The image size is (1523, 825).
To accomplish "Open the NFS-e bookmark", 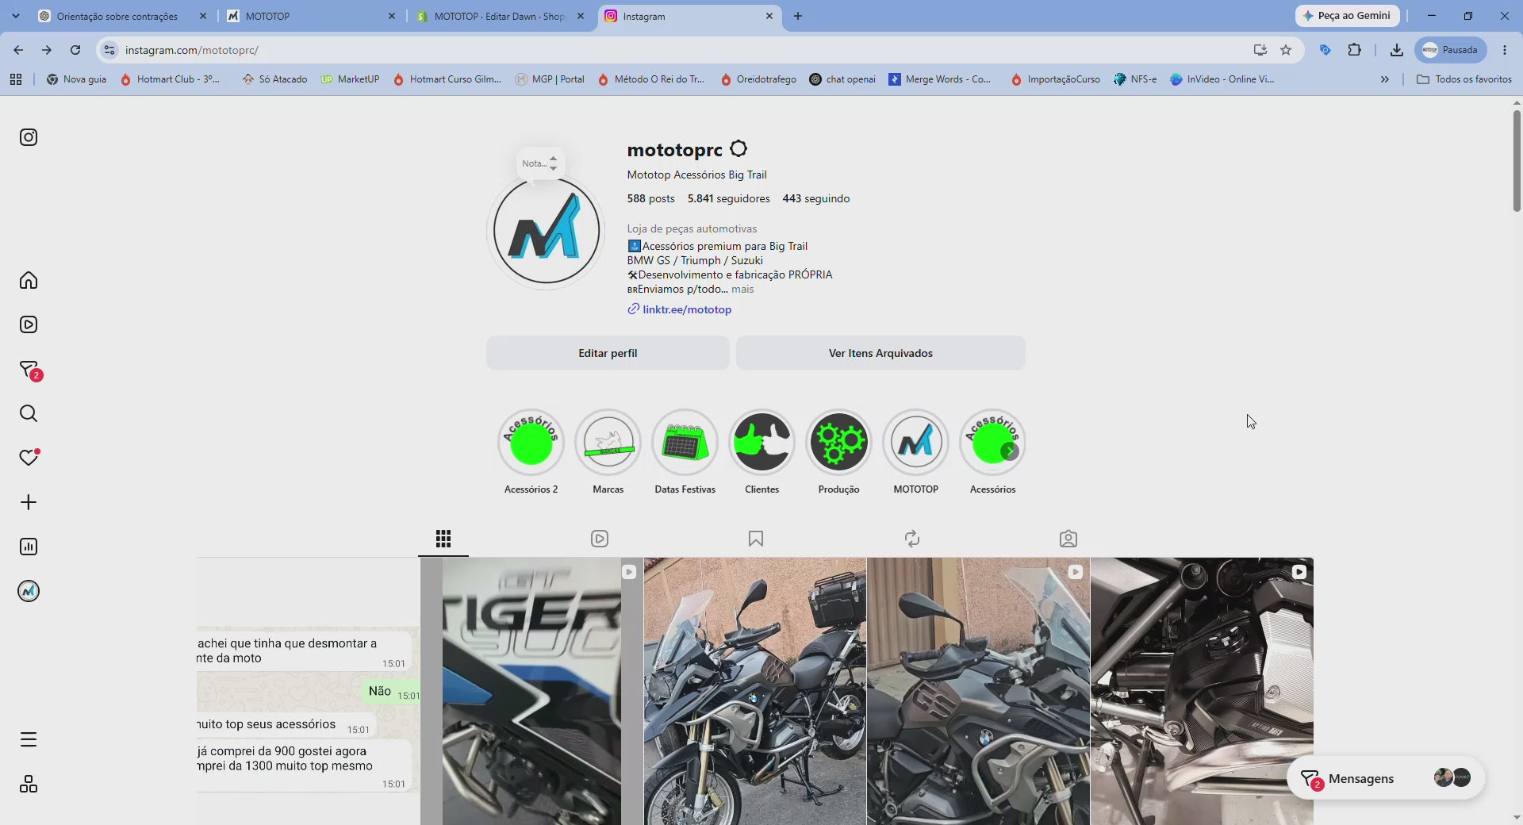I will pos(1135,79).
